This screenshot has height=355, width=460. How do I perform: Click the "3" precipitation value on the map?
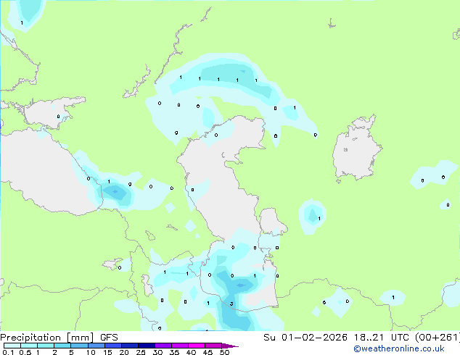(231, 304)
